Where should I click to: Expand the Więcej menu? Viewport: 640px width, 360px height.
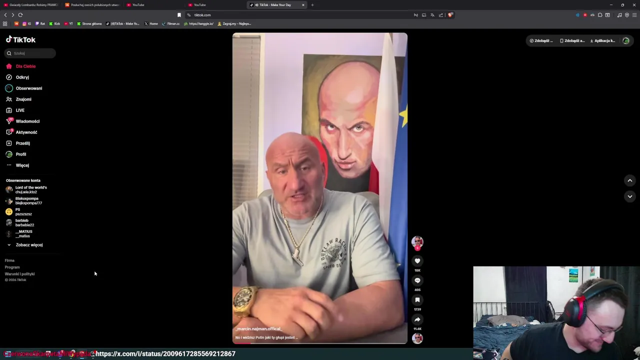pyautogui.click(x=17, y=165)
